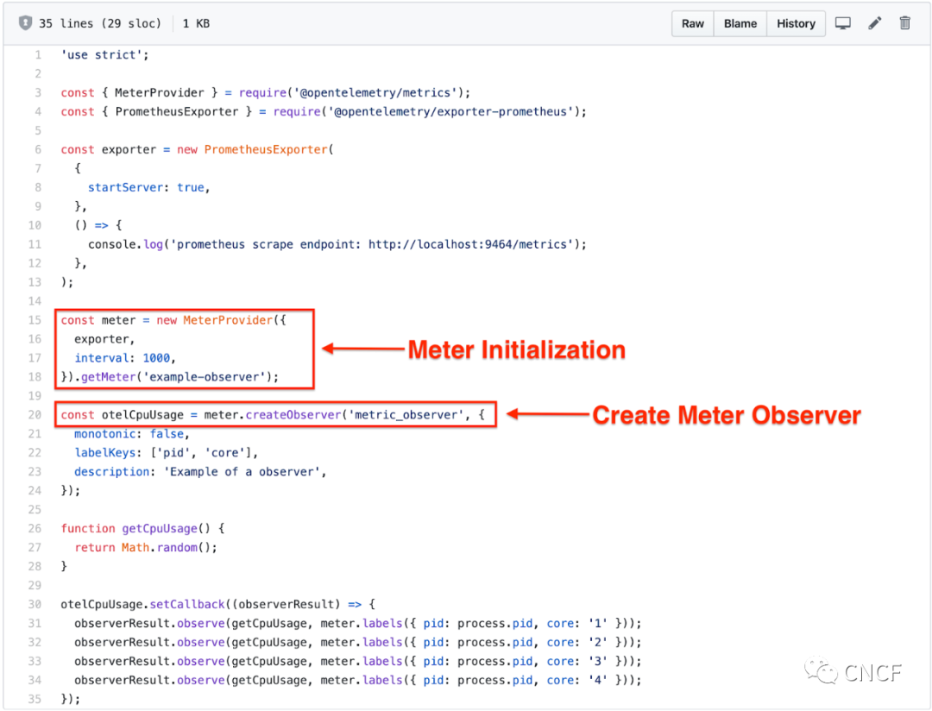Click the '1 KB' file size
This screenshot has height=711, width=932.
click(196, 24)
